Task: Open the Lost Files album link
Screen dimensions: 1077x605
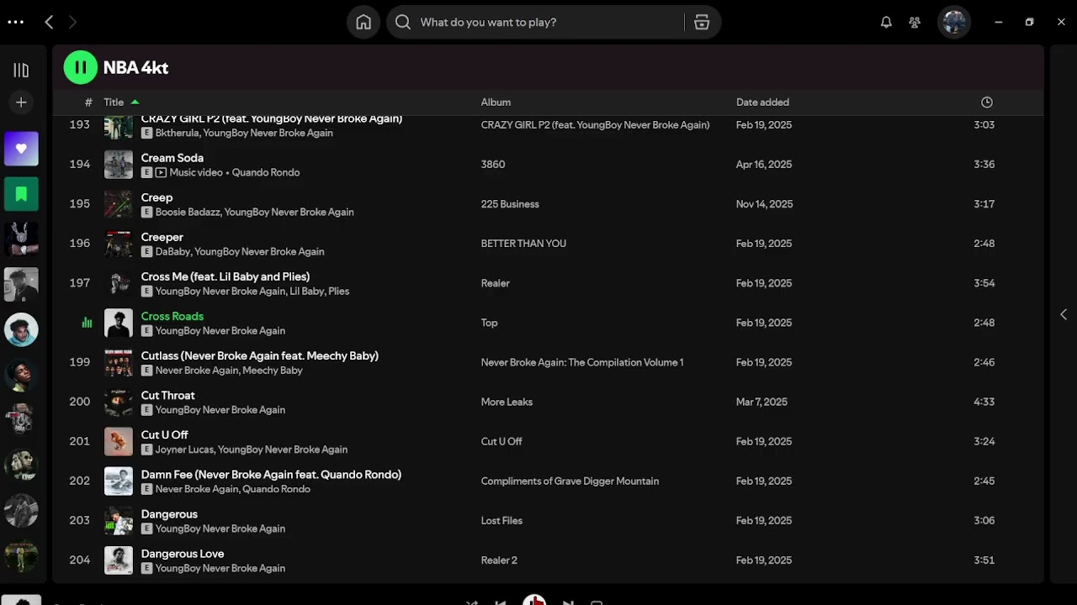Action: [x=501, y=520]
